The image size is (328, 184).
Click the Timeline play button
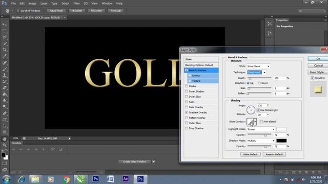(x=29, y=149)
